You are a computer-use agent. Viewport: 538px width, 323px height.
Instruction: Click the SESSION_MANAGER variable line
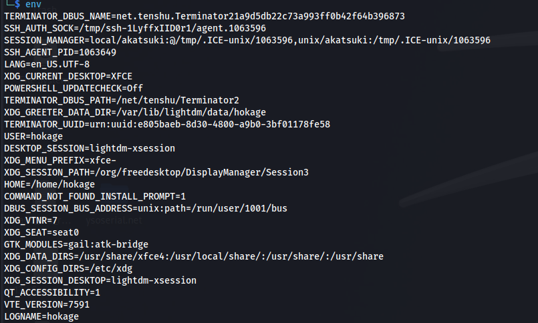point(247,40)
